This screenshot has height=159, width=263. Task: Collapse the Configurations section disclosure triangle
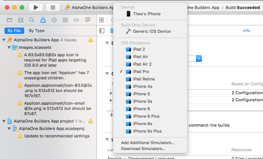107,73
